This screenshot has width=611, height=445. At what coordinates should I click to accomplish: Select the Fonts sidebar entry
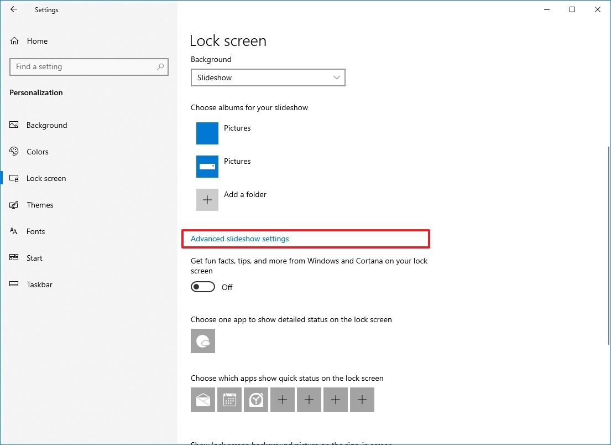click(x=35, y=231)
